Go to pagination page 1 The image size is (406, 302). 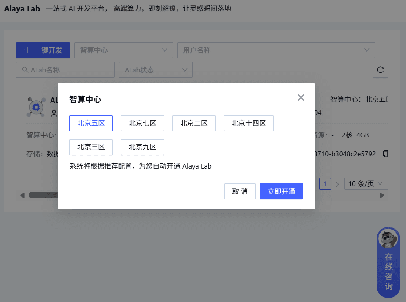click(325, 184)
